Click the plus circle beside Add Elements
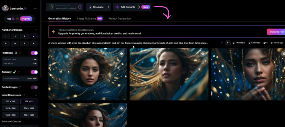Viewport: 285px width, 127px height. coord(138,7)
